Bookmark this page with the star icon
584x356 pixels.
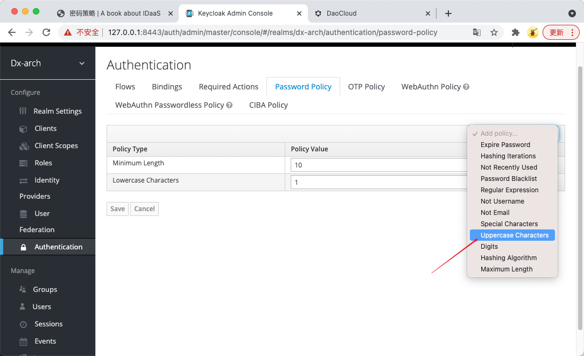click(494, 32)
